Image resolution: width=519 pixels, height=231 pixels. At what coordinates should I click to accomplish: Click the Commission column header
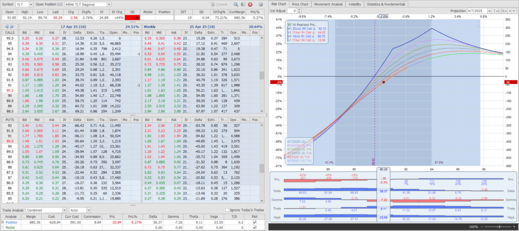[x=92, y=217]
